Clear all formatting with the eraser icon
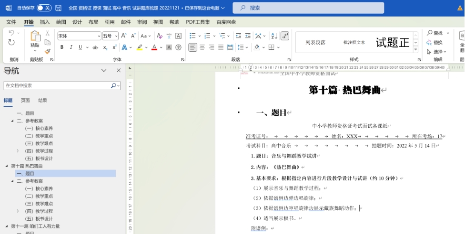This screenshot has height=234, width=465. pos(160,36)
